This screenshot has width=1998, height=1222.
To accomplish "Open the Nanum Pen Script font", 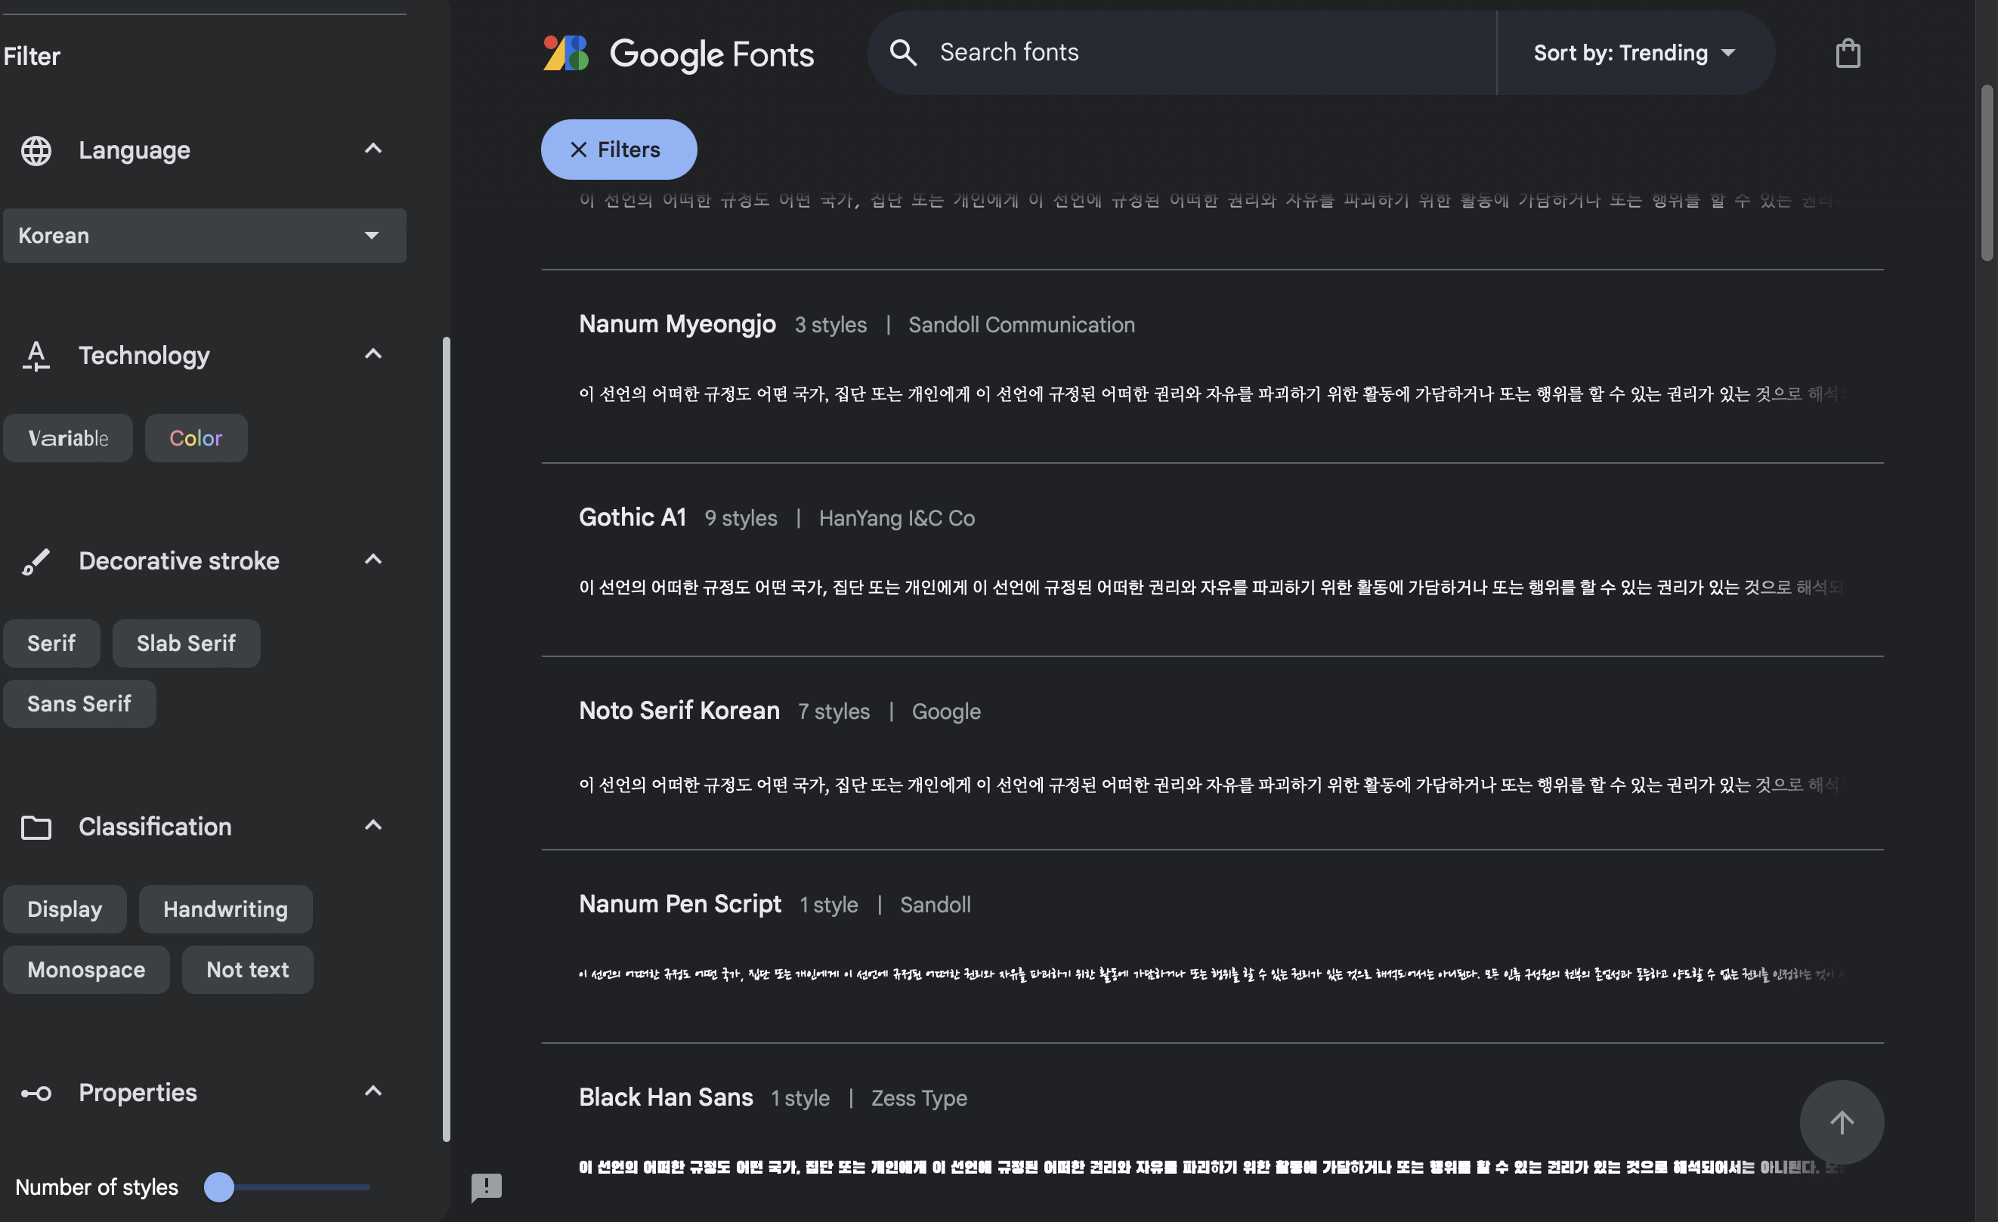I will point(679,903).
